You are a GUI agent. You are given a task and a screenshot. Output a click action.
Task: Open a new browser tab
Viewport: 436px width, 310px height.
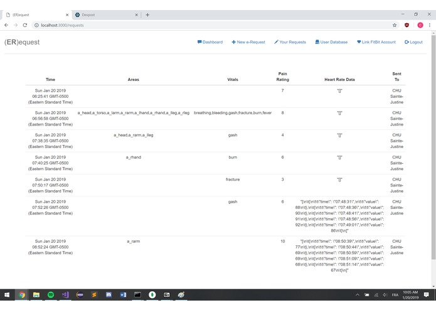click(x=147, y=14)
